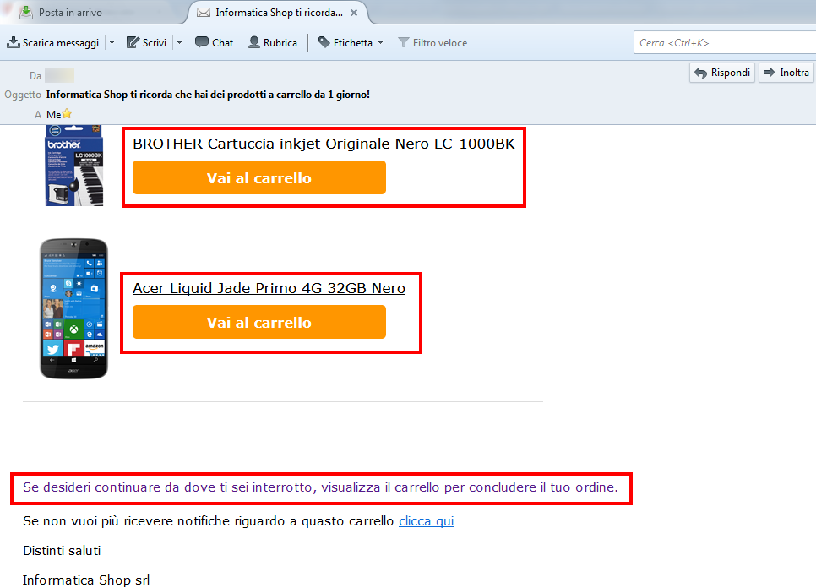Click the Informatica Shop srl signature
Image resolution: width=816 pixels, height=588 pixels.
(86, 580)
